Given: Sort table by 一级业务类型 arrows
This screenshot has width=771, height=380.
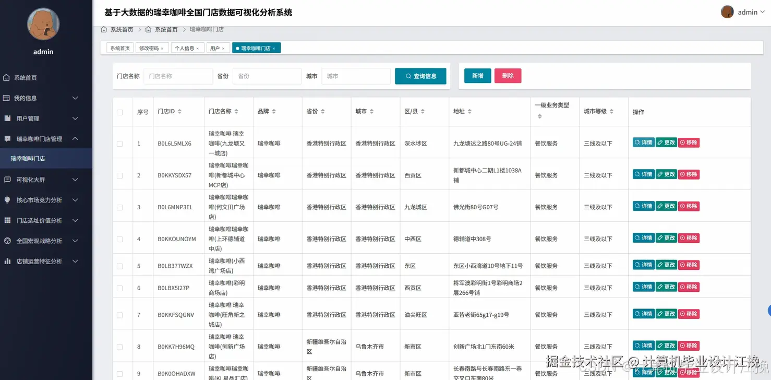Looking at the screenshot, I should tap(539, 116).
